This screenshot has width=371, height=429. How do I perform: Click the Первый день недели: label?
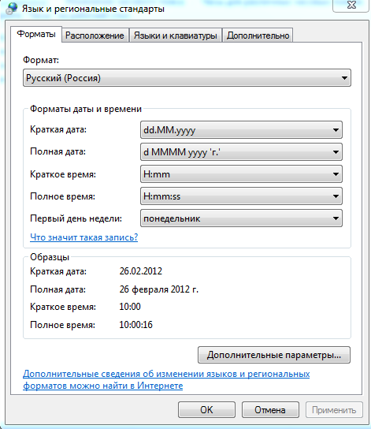[x=76, y=218]
